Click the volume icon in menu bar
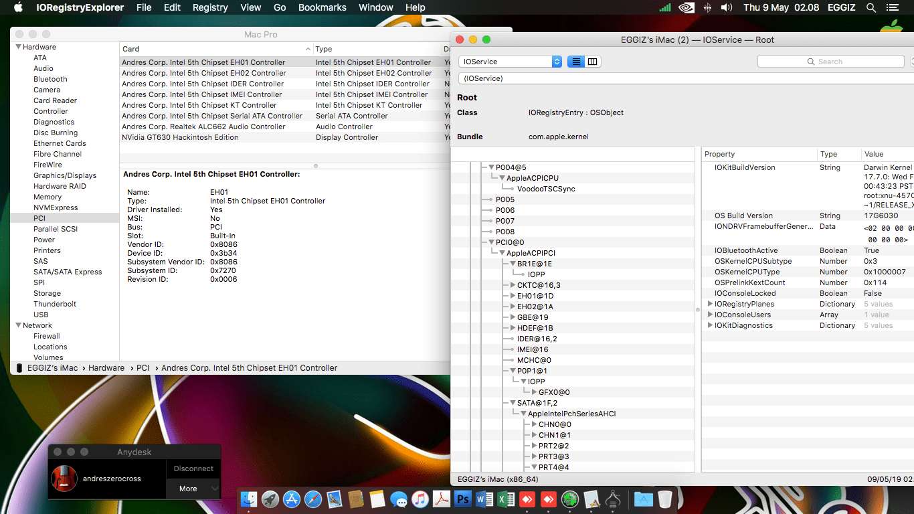Screen dimensions: 914x514 727,8
